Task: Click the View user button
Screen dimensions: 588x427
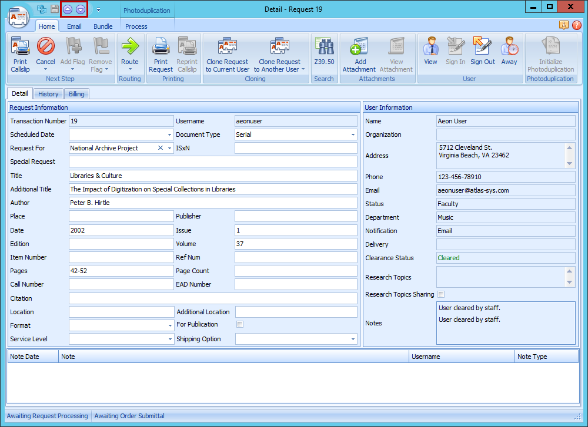Action: (x=430, y=47)
